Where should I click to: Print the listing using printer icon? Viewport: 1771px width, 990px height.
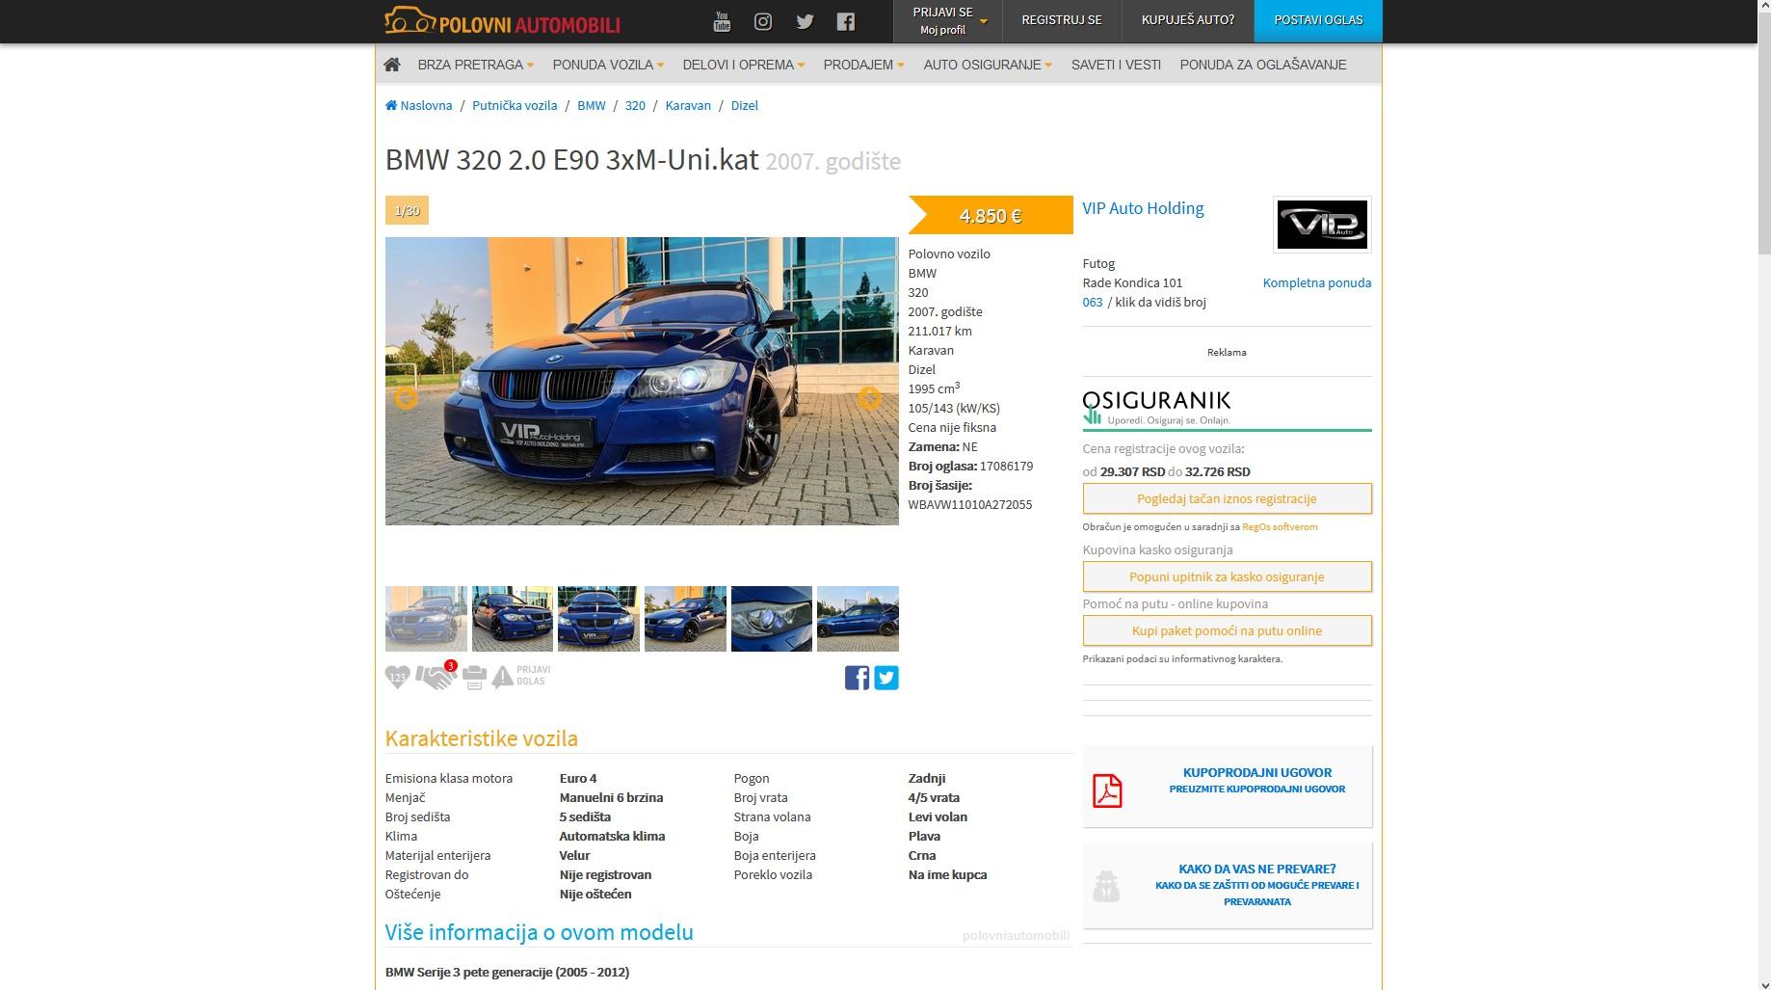coord(474,678)
